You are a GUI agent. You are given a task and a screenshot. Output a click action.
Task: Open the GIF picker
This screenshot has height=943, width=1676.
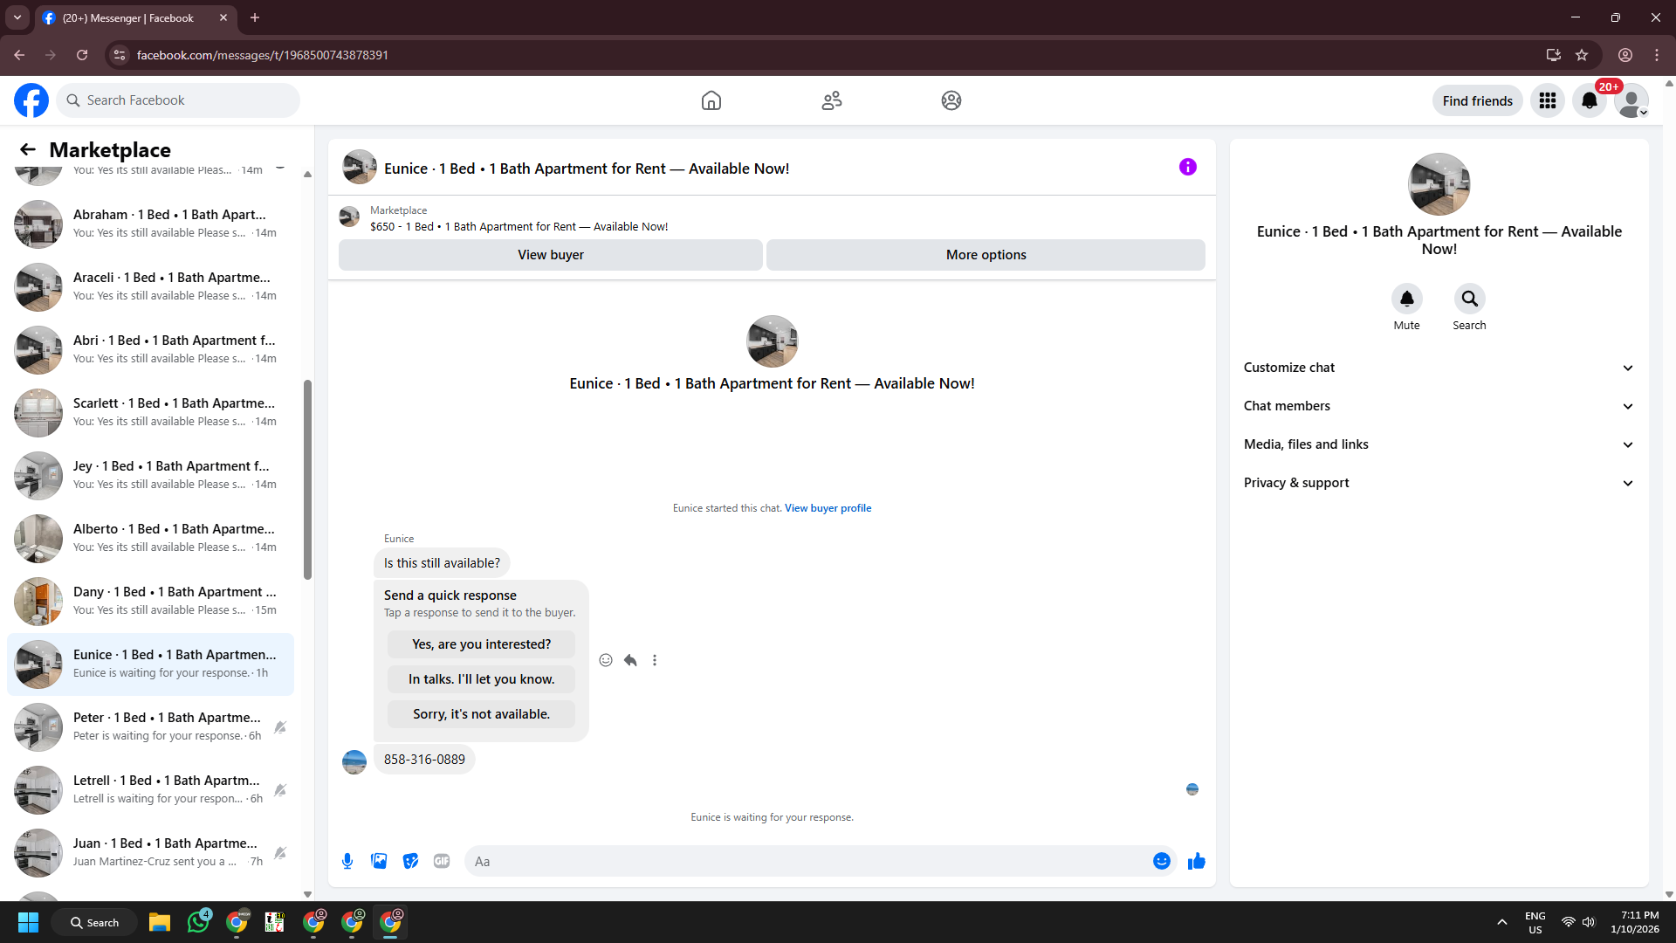click(442, 861)
